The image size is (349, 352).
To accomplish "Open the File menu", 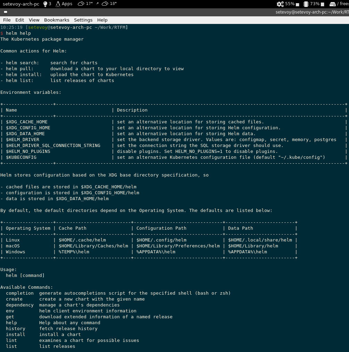I will (x=7, y=20).
